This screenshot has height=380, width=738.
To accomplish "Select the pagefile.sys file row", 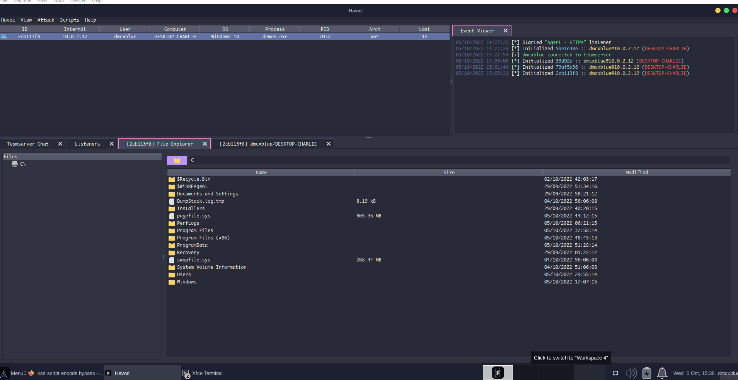I will pos(193,215).
